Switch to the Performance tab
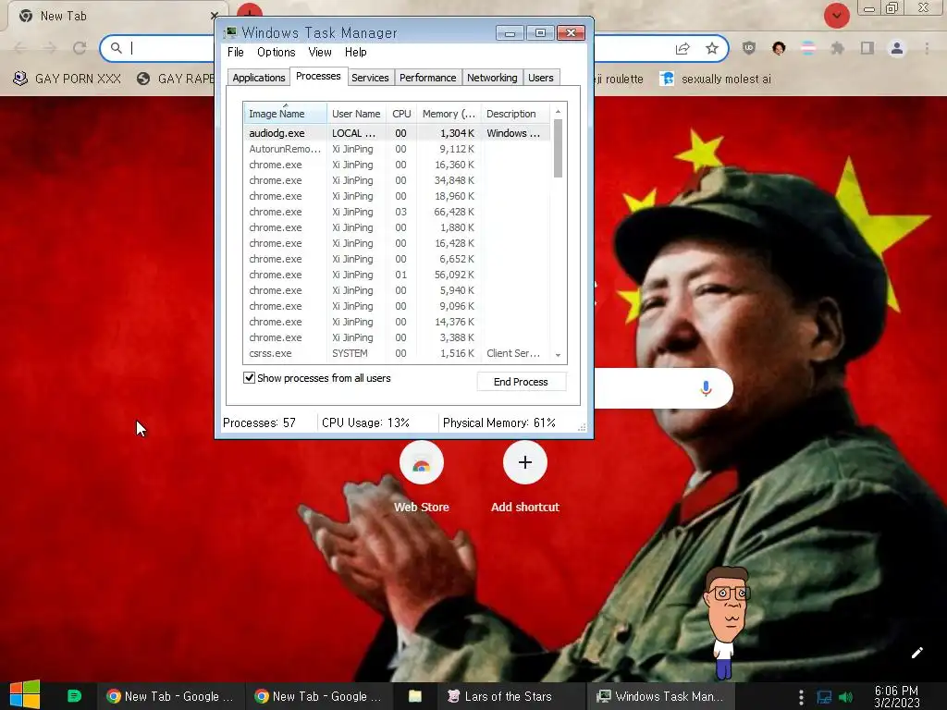The height and width of the screenshot is (710, 947). 427,78
